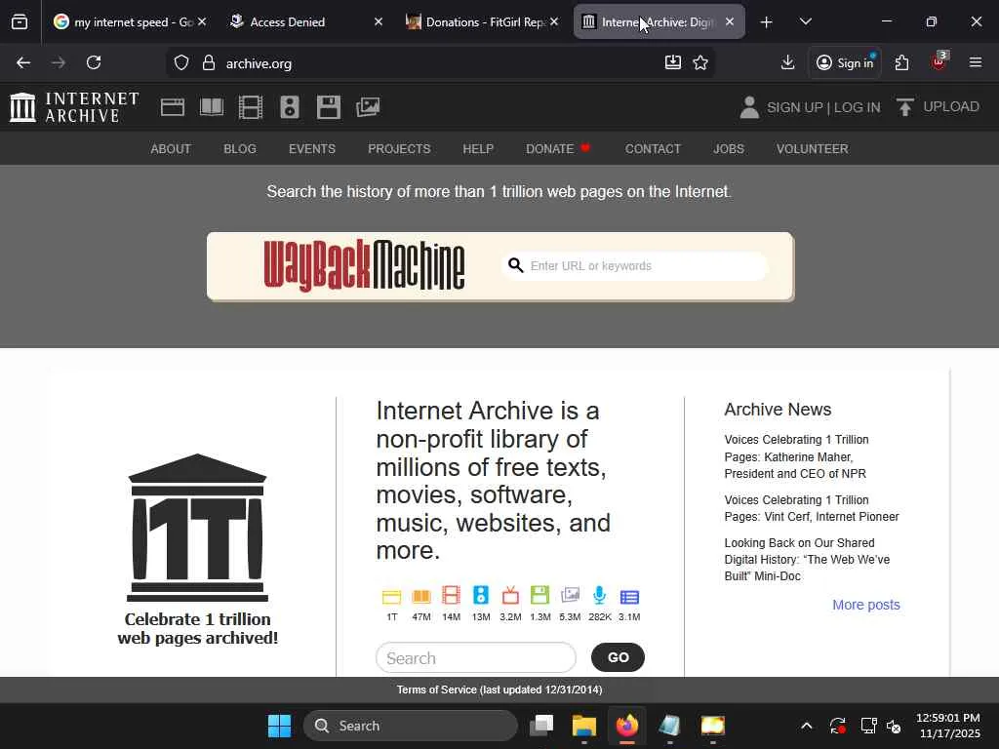Open the 3.1M collections list icon

pos(629,597)
